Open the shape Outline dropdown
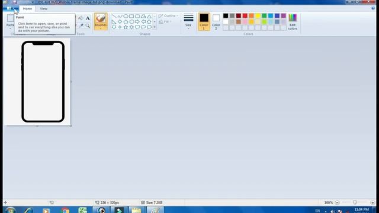 click(168, 16)
